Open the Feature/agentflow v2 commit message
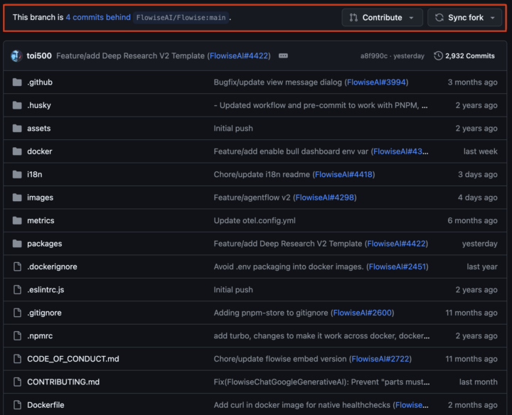This screenshot has width=512, height=415. click(252, 198)
